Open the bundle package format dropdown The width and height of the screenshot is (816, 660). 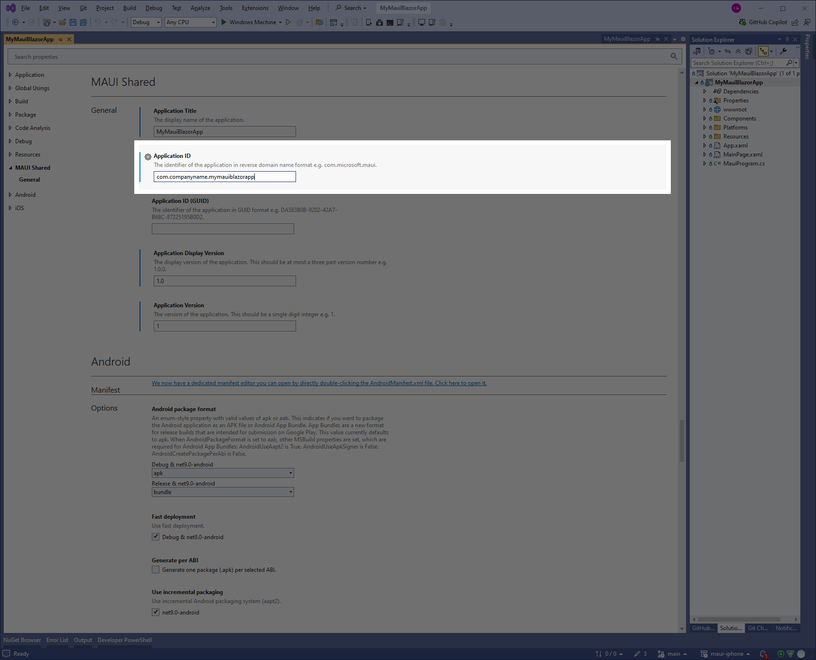click(223, 492)
